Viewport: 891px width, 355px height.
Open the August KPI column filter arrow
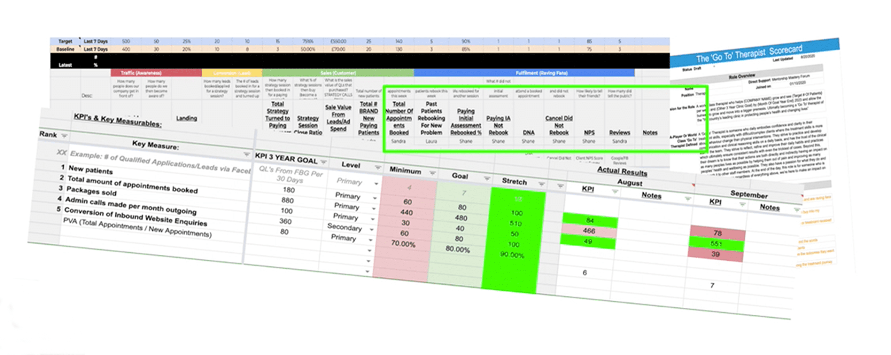[615, 191]
